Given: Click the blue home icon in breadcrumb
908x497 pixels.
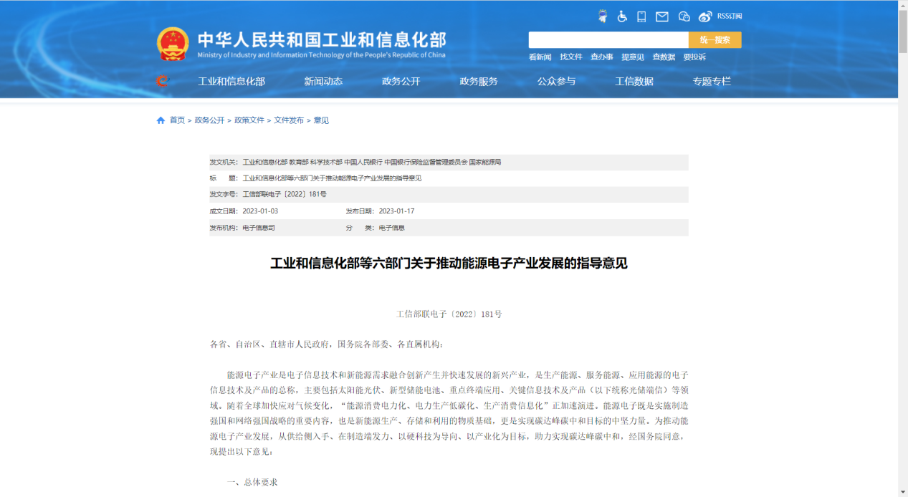Looking at the screenshot, I should [x=161, y=120].
